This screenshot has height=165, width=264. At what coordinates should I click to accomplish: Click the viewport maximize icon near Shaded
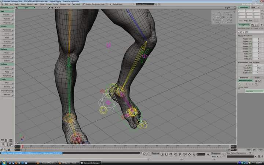(235, 8)
